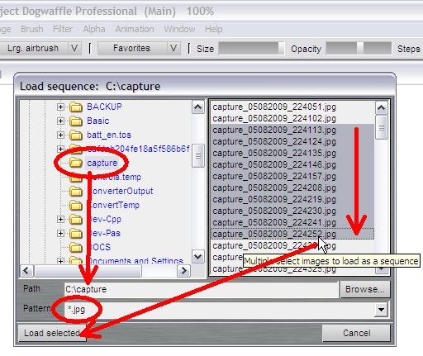Open the Help menu
Image resolution: width=423 pixels, height=356 pixels.
point(213,29)
